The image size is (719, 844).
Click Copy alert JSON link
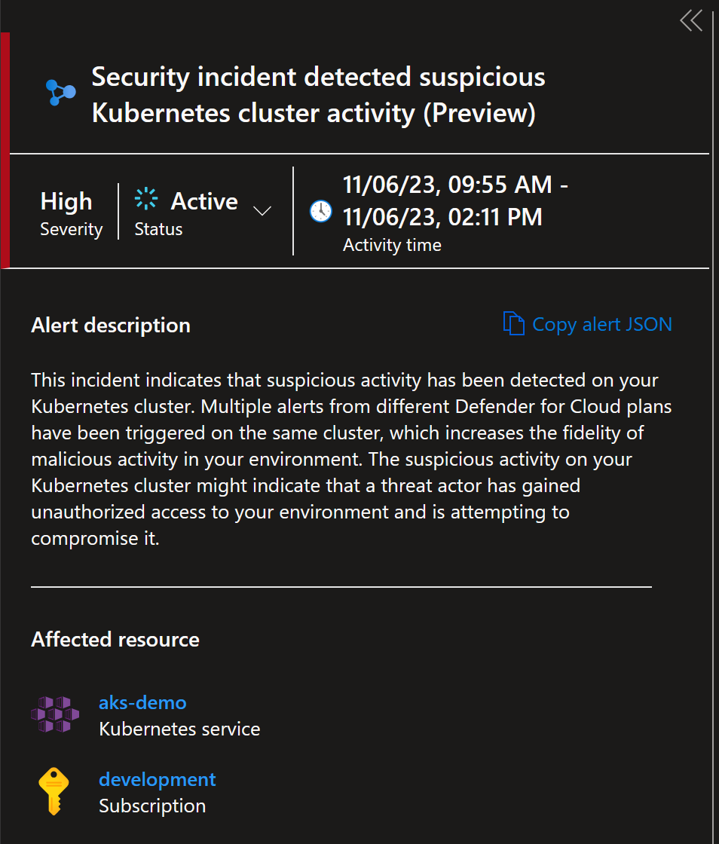[601, 324]
